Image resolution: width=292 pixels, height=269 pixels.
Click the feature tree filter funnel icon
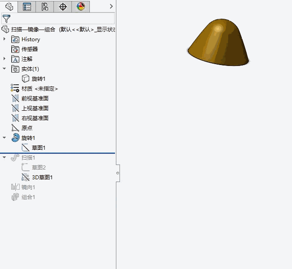6,18
